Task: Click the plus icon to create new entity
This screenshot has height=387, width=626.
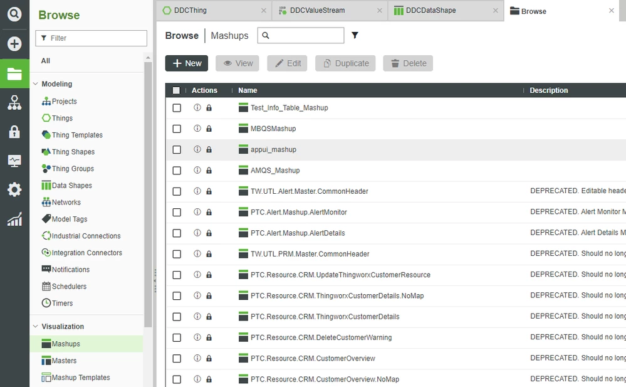Action: [14, 43]
